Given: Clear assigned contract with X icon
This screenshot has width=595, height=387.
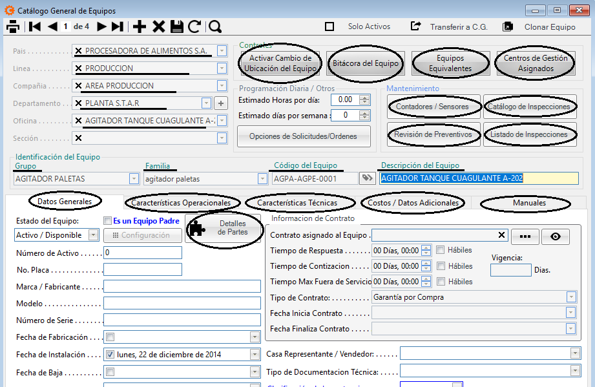Looking at the screenshot, I should [x=501, y=235].
